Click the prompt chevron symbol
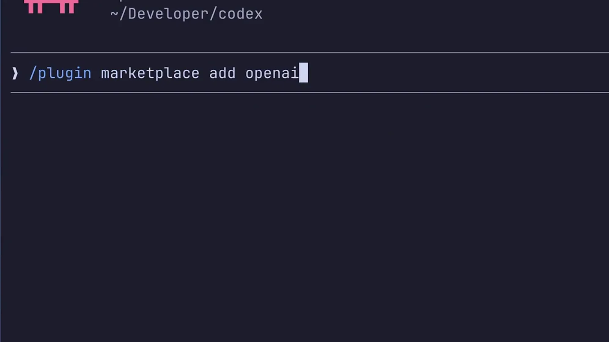Image resolution: width=609 pixels, height=342 pixels. [15, 73]
